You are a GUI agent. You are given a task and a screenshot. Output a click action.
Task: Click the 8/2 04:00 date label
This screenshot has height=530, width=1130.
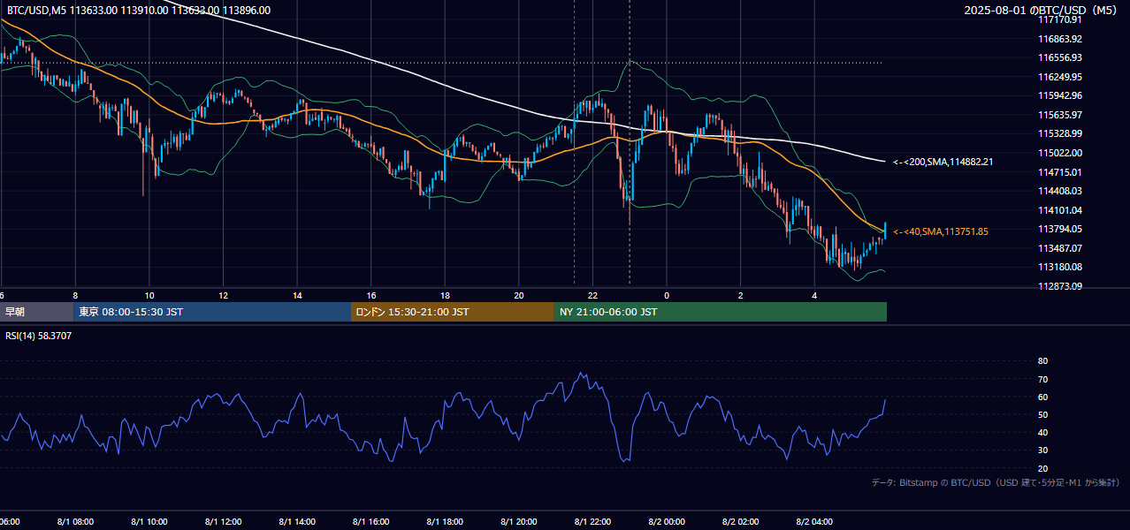pyautogui.click(x=815, y=522)
